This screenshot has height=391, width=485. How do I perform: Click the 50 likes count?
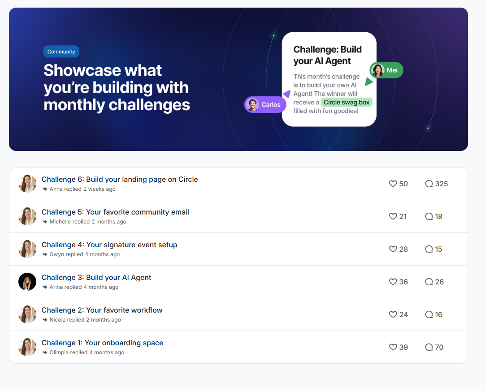[x=403, y=184]
